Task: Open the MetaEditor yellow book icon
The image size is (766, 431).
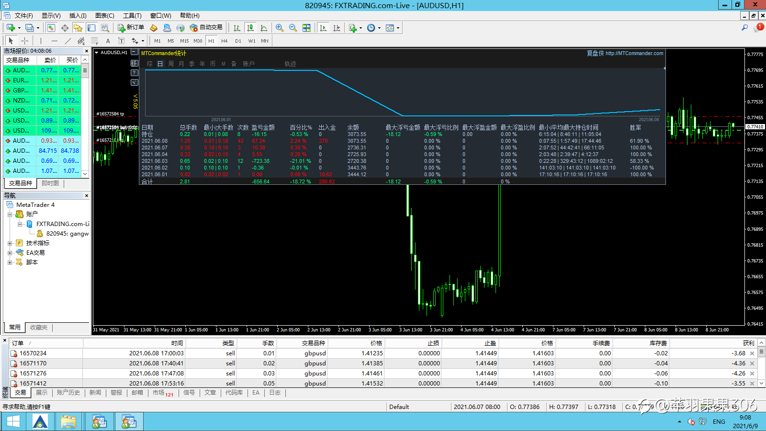Action: point(154,28)
